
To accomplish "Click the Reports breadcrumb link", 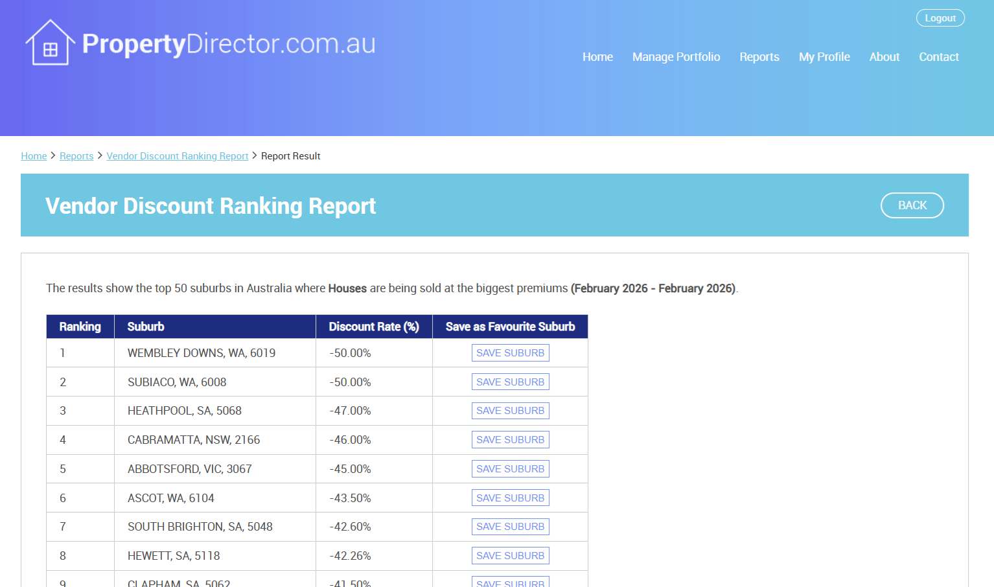I will [76, 156].
